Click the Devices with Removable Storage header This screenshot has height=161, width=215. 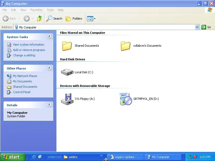pyautogui.click(x=85, y=86)
